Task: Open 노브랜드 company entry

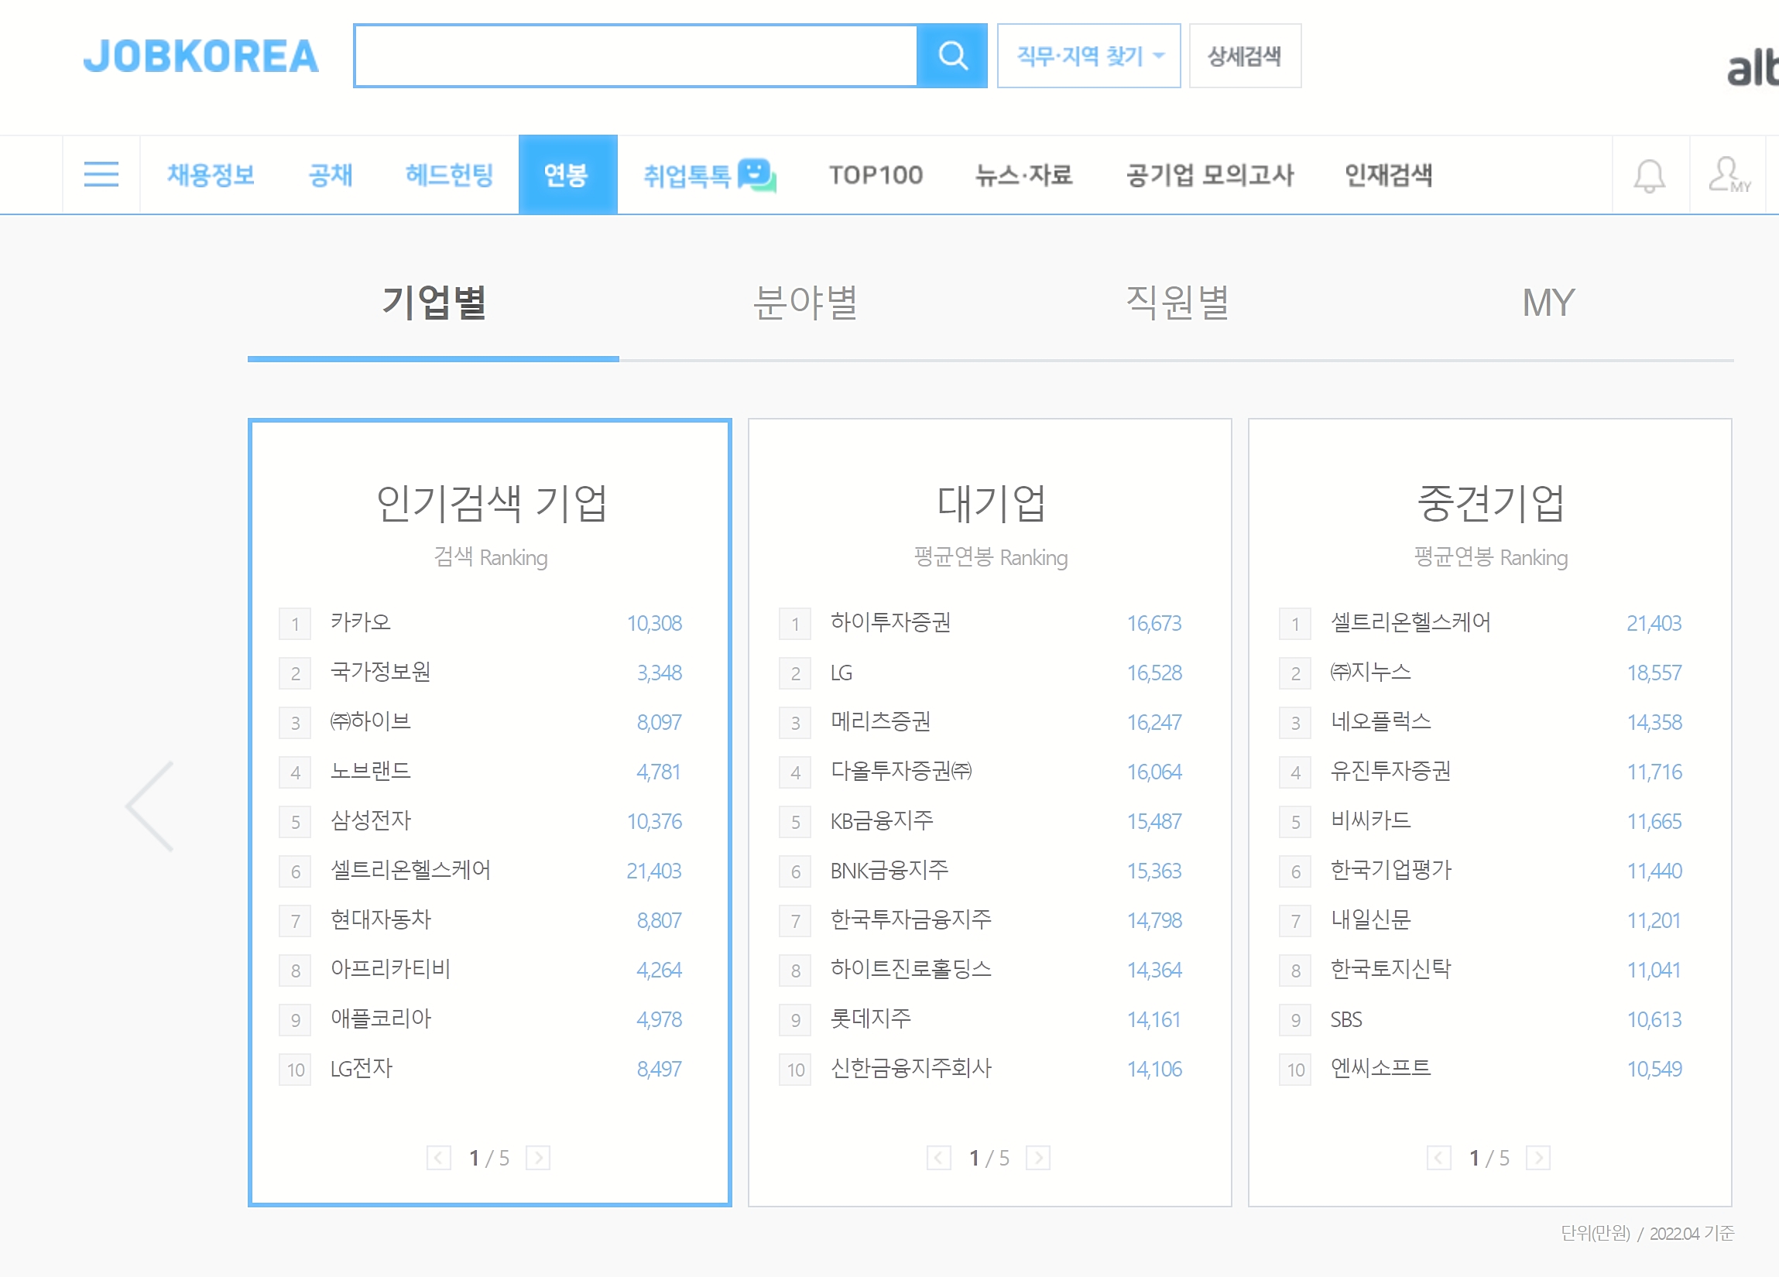Action: click(x=370, y=770)
